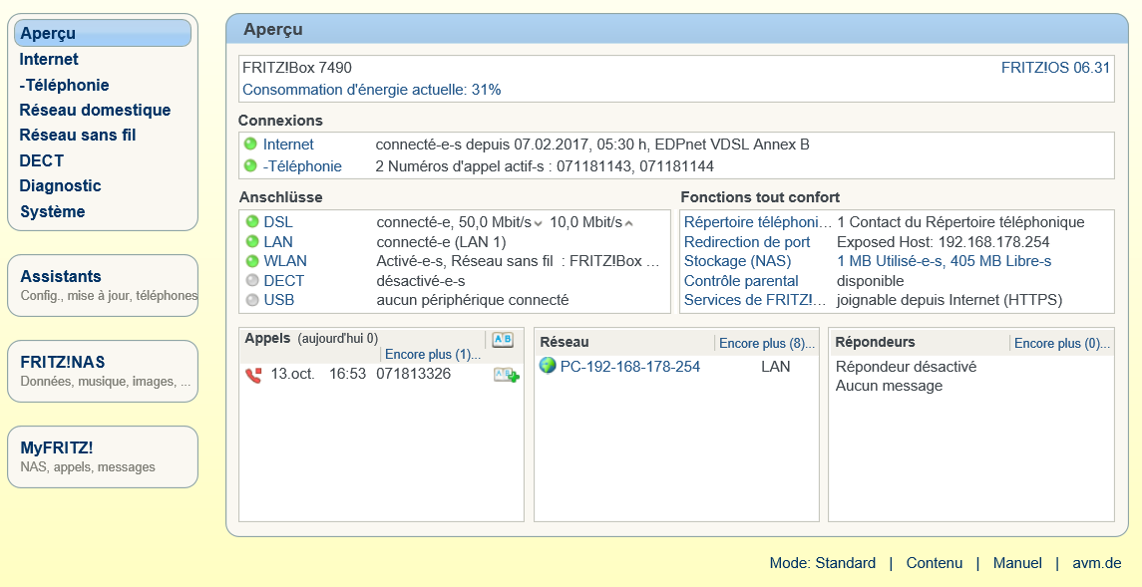Open the Internet sidebar menu
This screenshot has width=1142, height=587.
[49, 59]
